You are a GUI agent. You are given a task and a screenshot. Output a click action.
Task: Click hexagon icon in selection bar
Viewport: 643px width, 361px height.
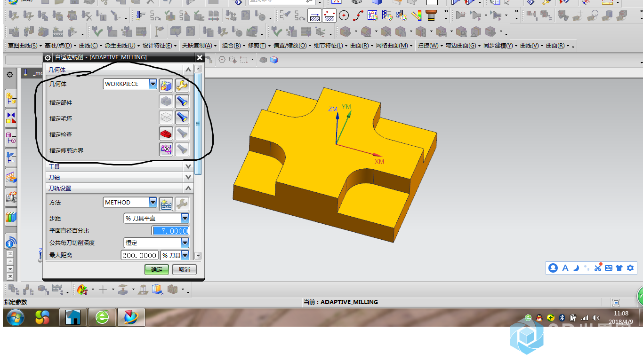pos(222,60)
